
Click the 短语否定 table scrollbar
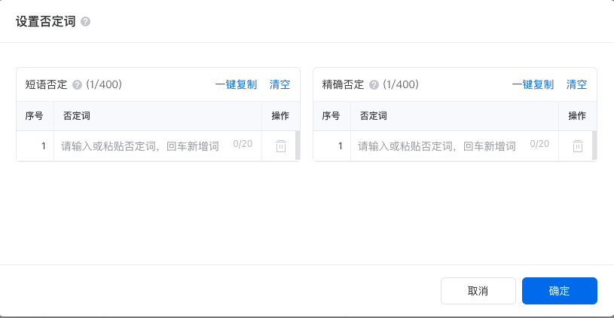click(x=298, y=145)
